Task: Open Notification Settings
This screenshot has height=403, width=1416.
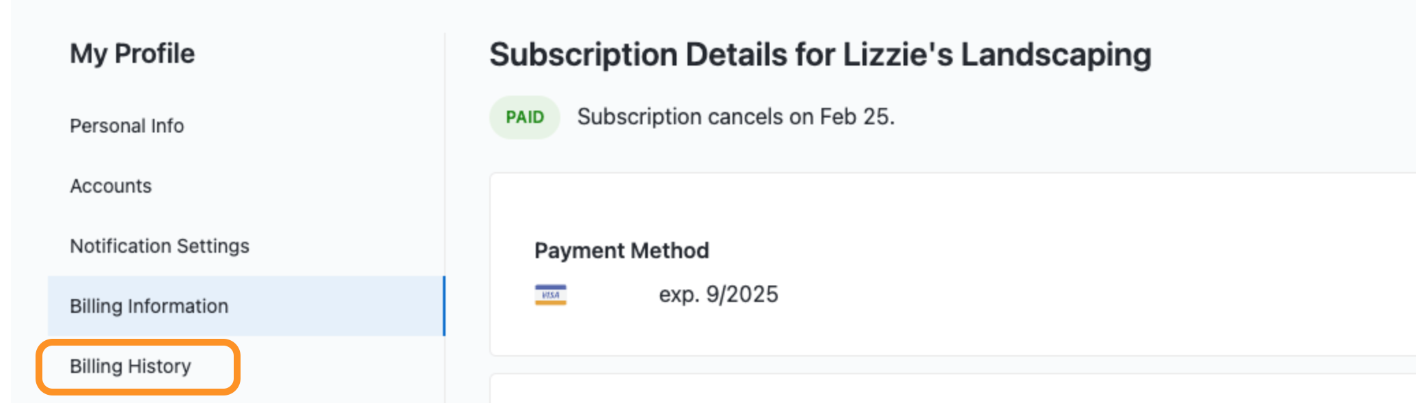Action: point(159,246)
